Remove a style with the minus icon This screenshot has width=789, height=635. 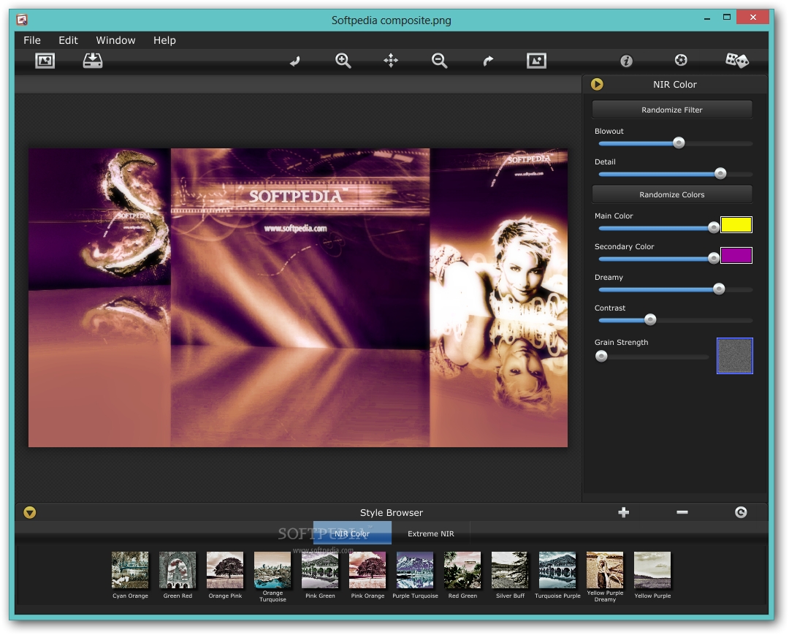pyautogui.click(x=682, y=512)
